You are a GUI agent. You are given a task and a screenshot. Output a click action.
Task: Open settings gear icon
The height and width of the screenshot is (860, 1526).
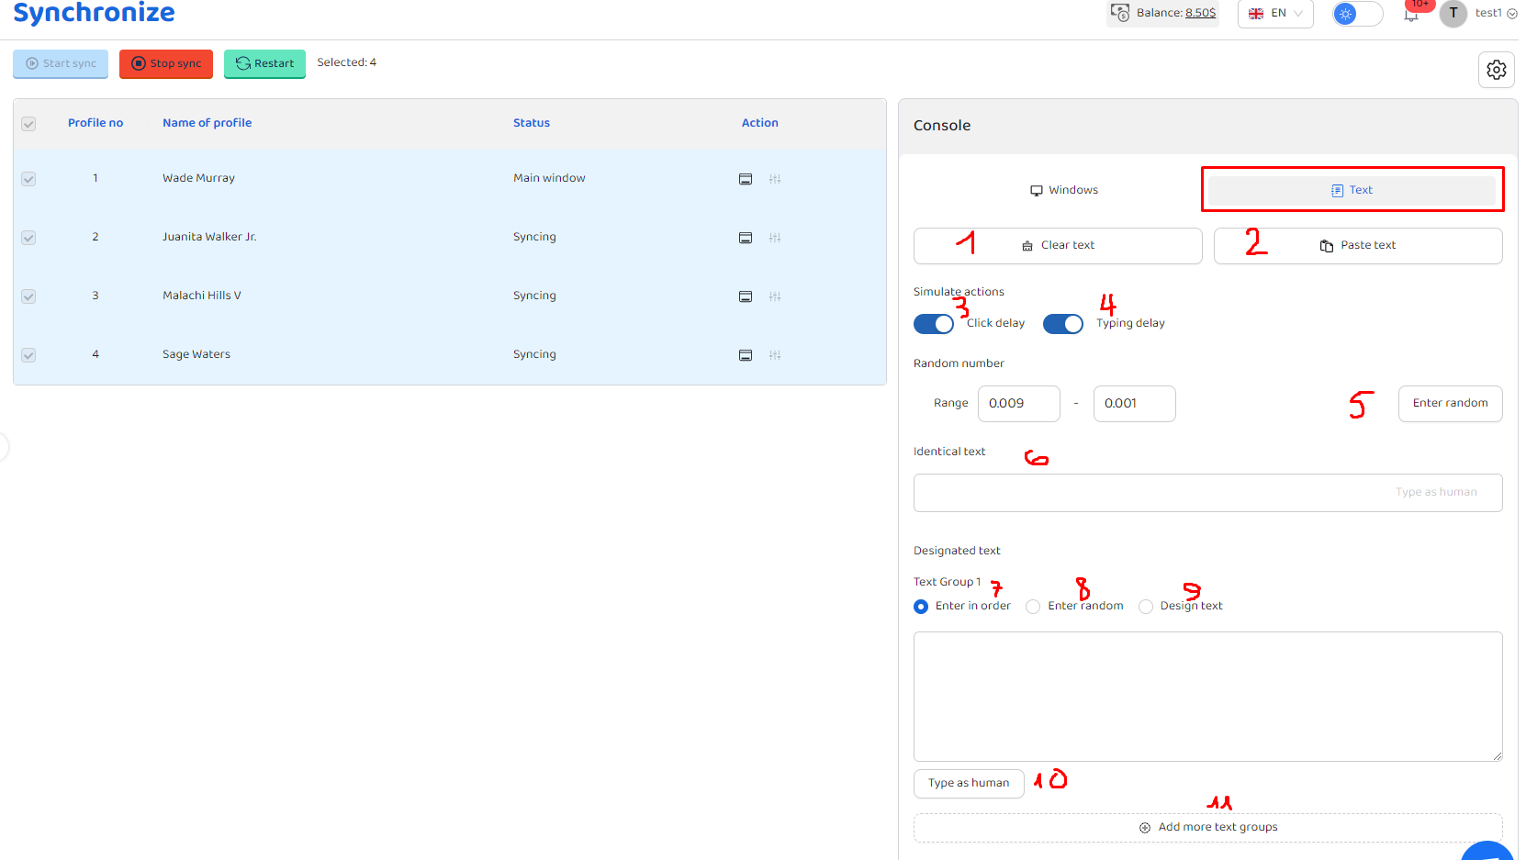coord(1496,70)
